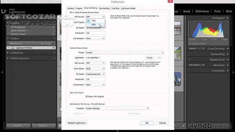235x132 pixels.
Task: Expand Keyword List panel
Action: (227, 60)
